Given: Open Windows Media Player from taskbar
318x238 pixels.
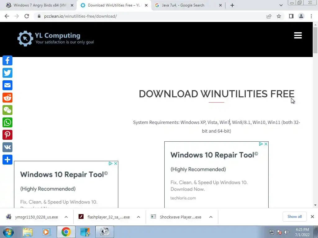Looking at the screenshot, I should point(47,232).
